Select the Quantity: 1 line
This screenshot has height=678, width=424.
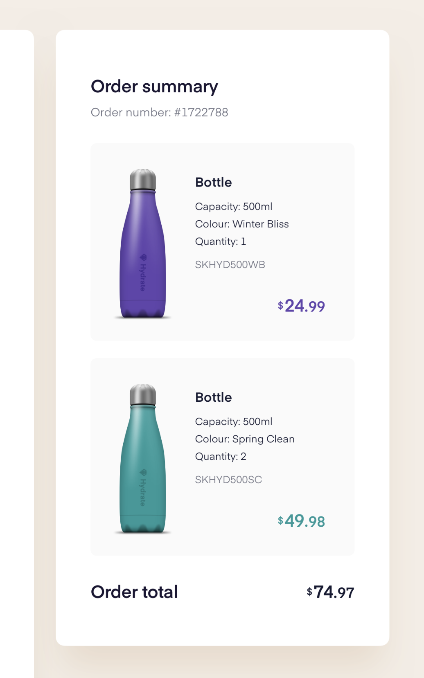pyautogui.click(x=220, y=241)
